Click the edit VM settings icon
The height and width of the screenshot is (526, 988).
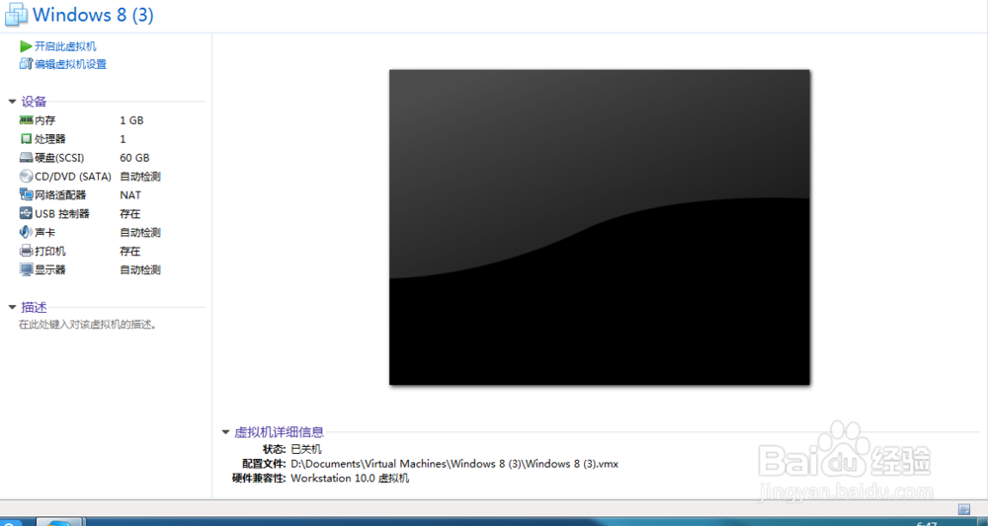(x=26, y=63)
